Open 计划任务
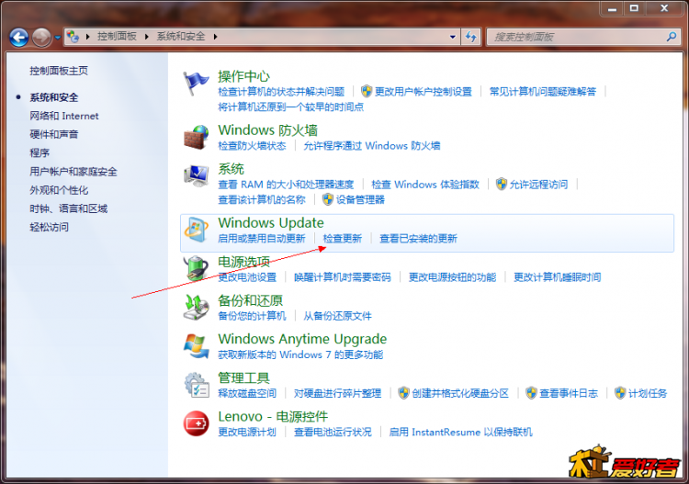 648,393
